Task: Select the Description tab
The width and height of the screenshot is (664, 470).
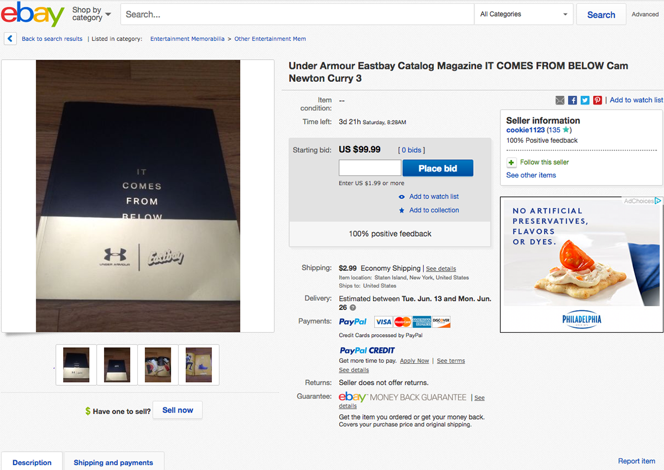Action: point(32,462)
